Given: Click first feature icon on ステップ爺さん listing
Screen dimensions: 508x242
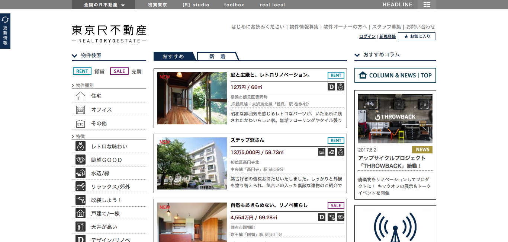Looking at the screenshot, I should click(322, 152).
